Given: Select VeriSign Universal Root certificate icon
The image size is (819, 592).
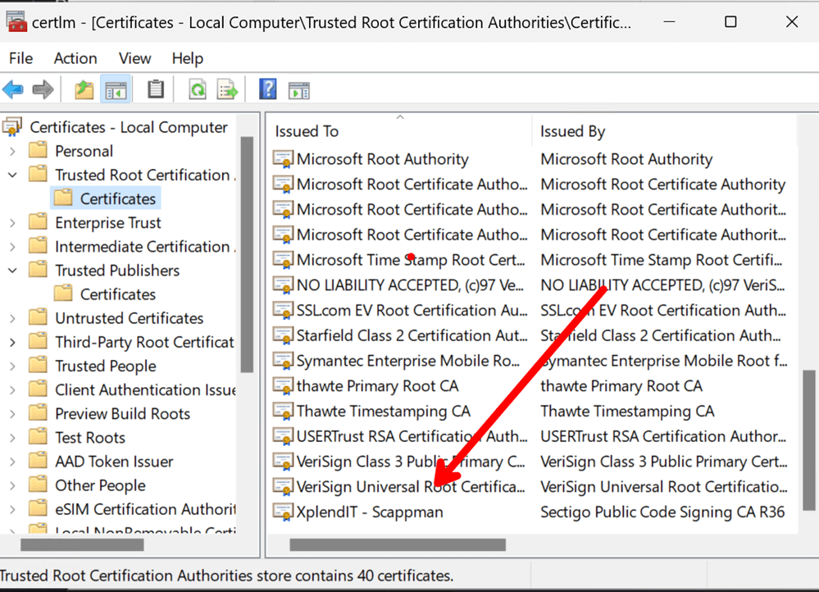Looking at the screenshot, I should [283, 486].
